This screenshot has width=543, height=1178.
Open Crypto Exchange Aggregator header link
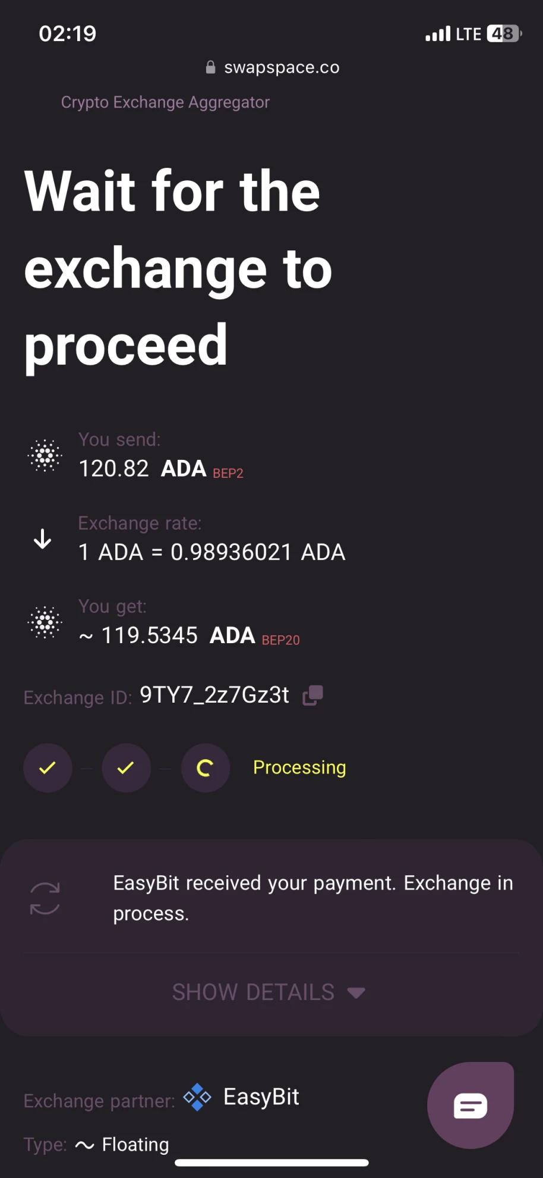(165, 102)
